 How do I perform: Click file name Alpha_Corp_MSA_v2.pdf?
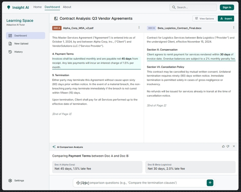coord(78,28)
